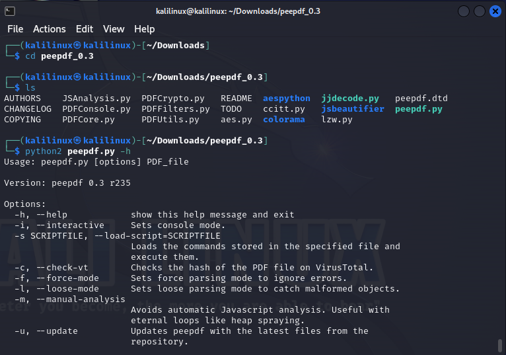
Task: Click the jjdecode.py filename
Action: [x=350, y=99]
